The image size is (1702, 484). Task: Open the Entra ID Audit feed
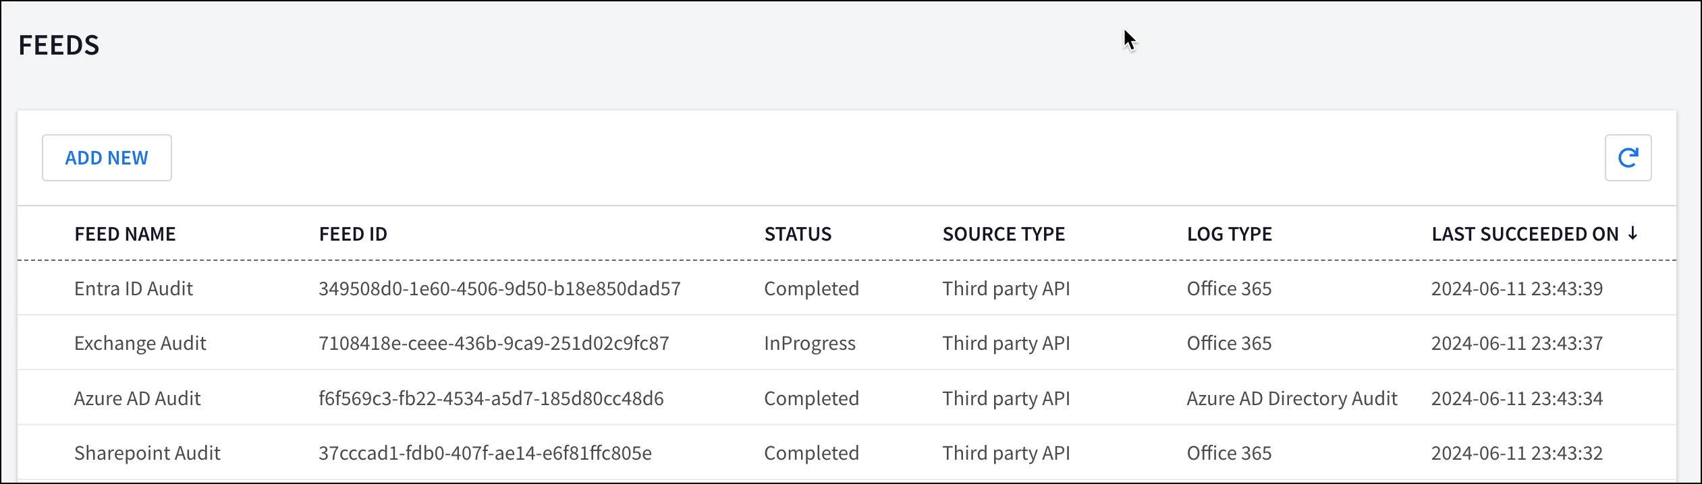(x=134, y=289)
